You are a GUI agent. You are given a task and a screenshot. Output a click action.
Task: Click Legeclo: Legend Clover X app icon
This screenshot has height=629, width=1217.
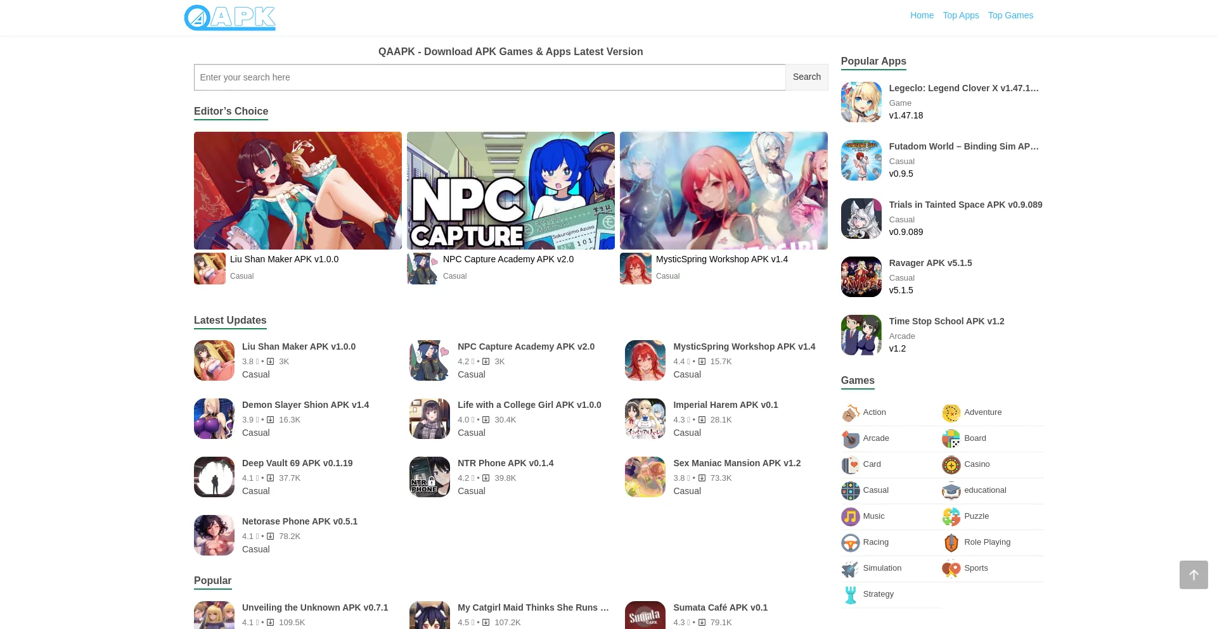(861, 102)
